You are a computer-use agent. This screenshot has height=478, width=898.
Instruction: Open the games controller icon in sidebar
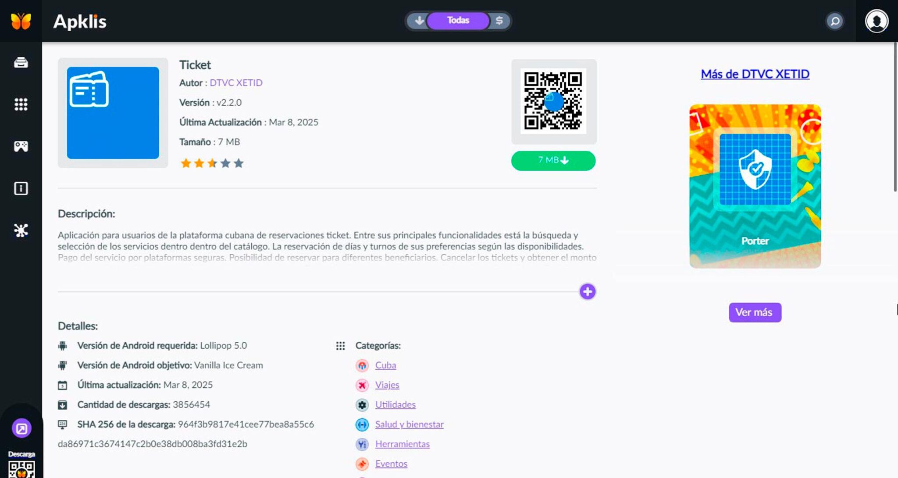[21, 146]
